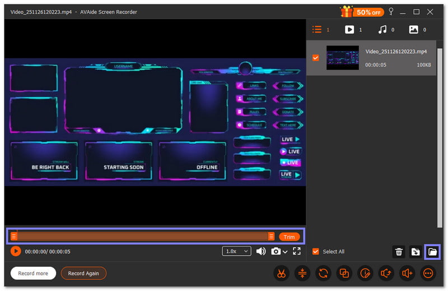
Task: Open the output folder icon
Action: [x=432, y=252]
